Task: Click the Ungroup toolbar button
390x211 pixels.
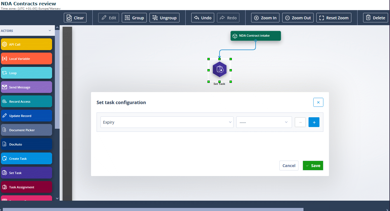Action: [x=164, y=18]
